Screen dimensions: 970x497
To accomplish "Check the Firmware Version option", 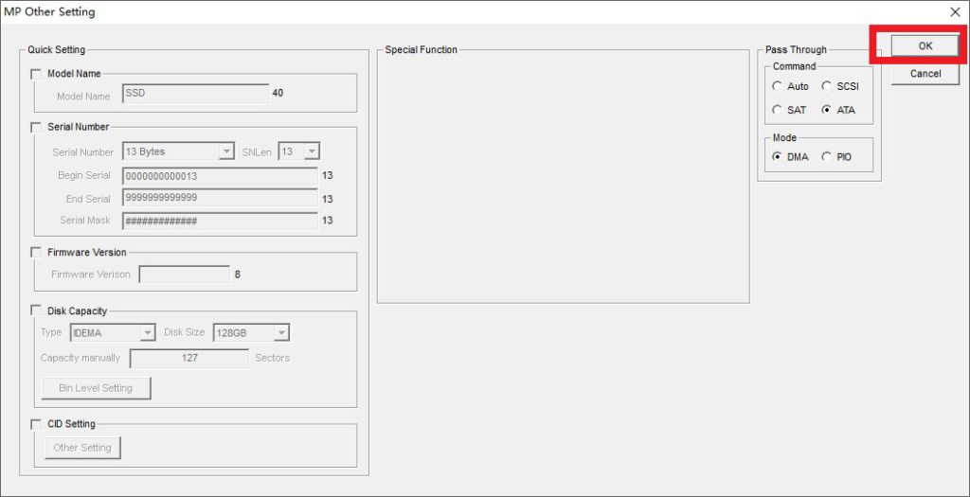I will pos(36,253).
